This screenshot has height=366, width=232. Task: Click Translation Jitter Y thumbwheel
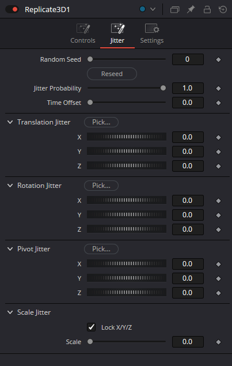pos(127,151)
